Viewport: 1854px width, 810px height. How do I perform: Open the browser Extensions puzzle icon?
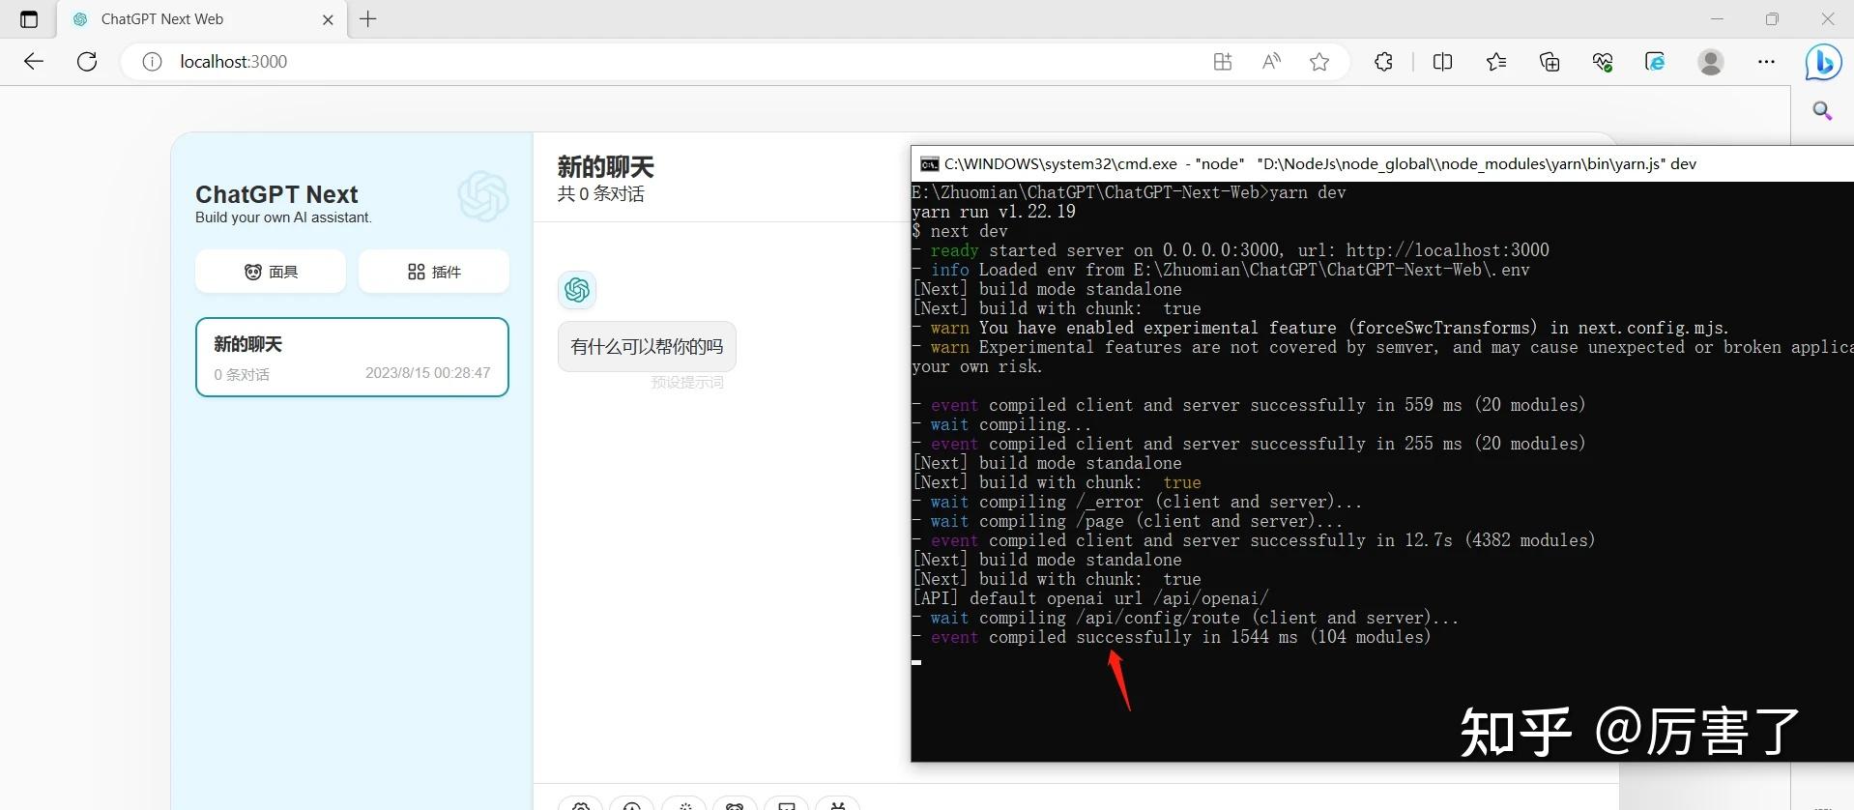[x=1383, y=62]
